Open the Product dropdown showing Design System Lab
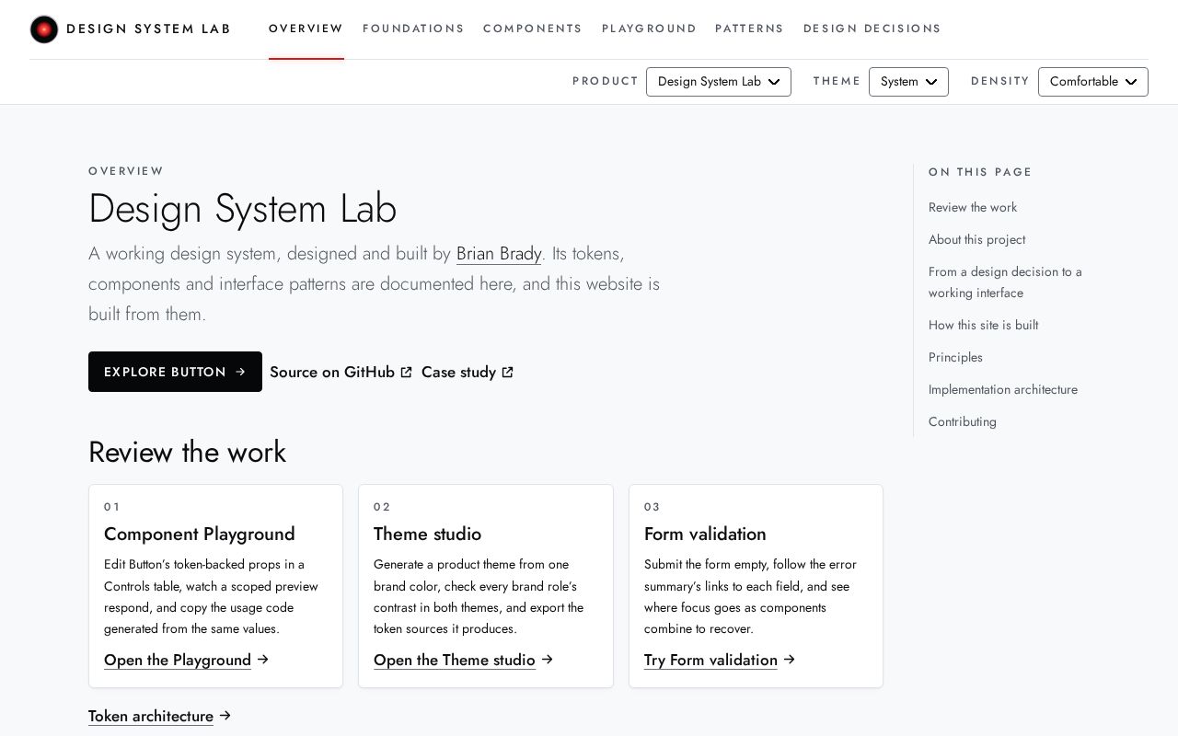The image size is (1178, 736). [719, 82]
